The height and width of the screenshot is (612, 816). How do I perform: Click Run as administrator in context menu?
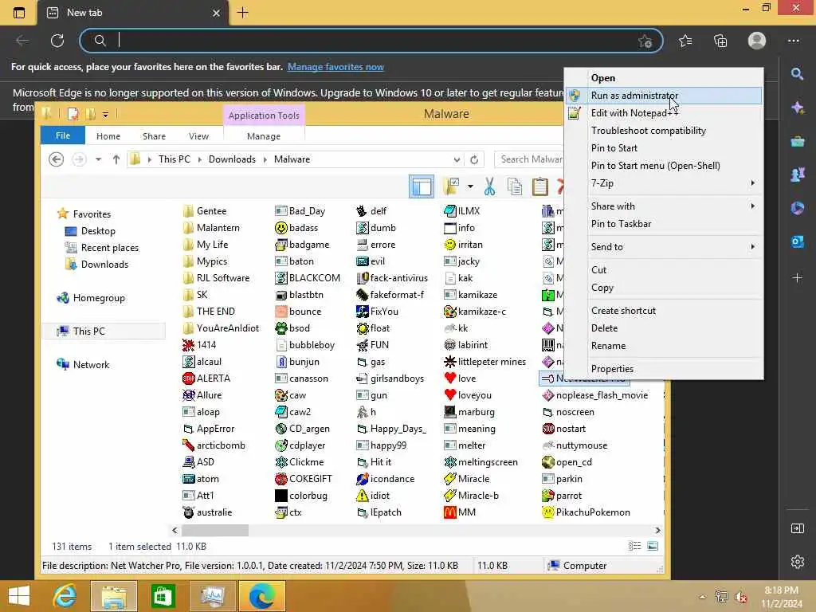664,96
